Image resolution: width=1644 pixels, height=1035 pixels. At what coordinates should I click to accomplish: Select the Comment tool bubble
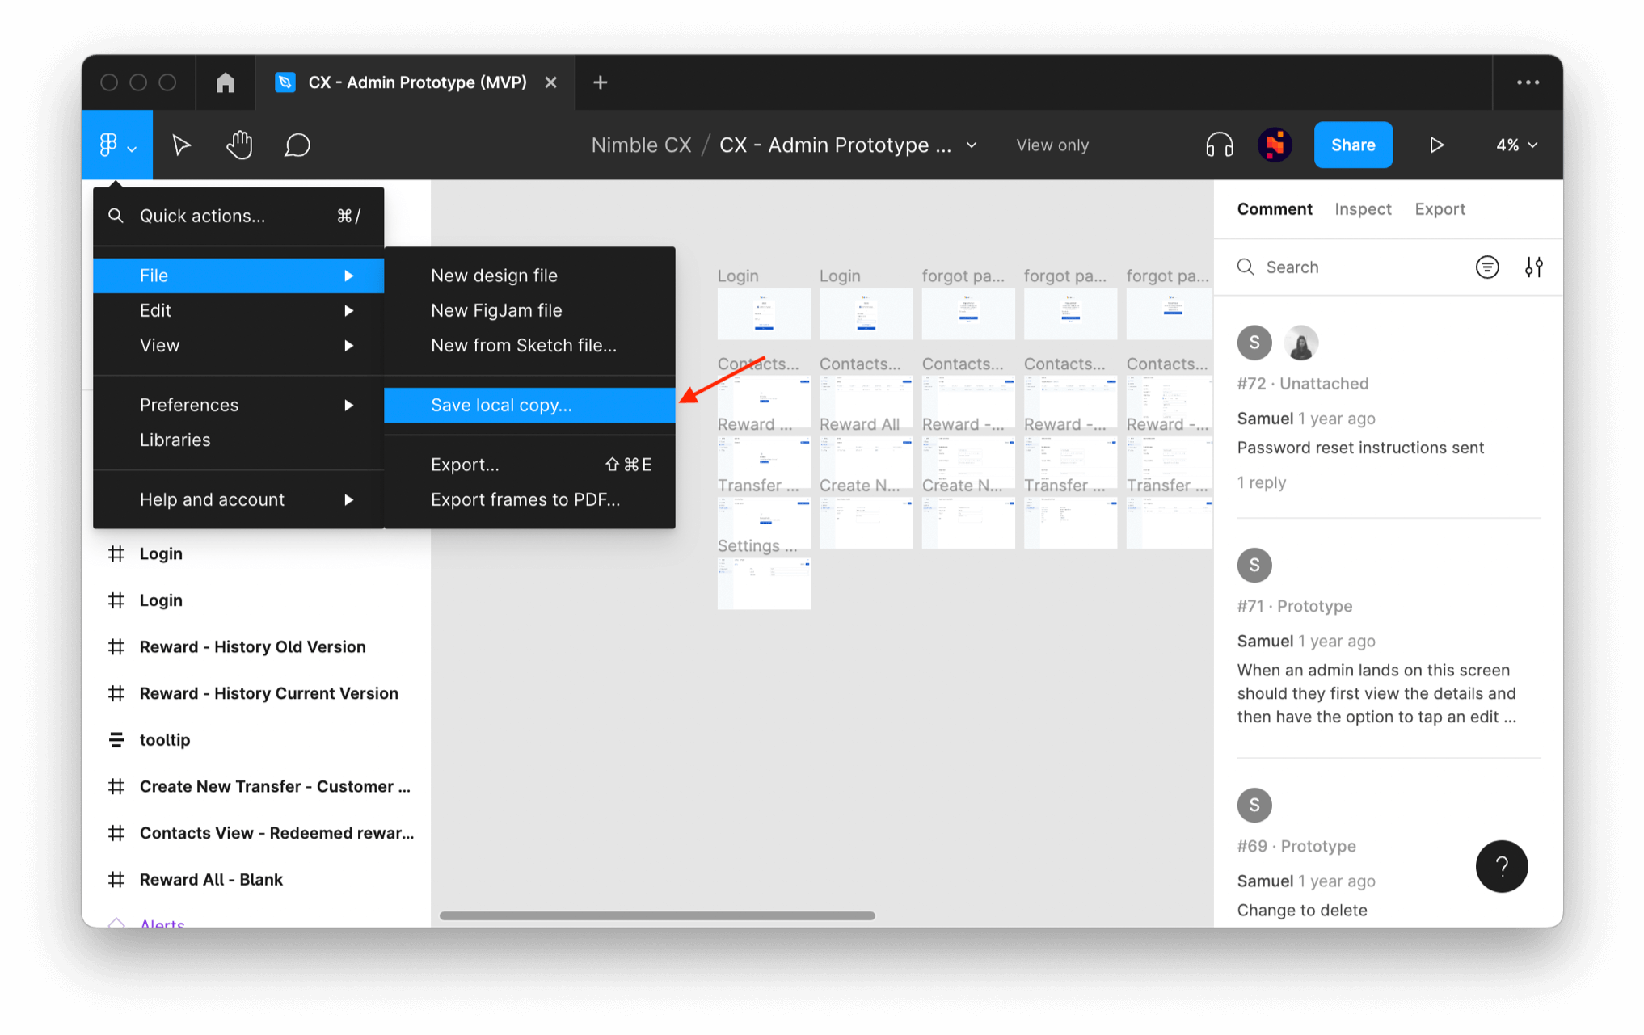[x=297, y=145]
